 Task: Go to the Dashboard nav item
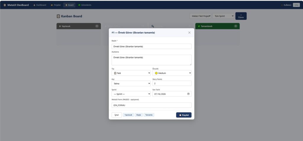point(40,5)
